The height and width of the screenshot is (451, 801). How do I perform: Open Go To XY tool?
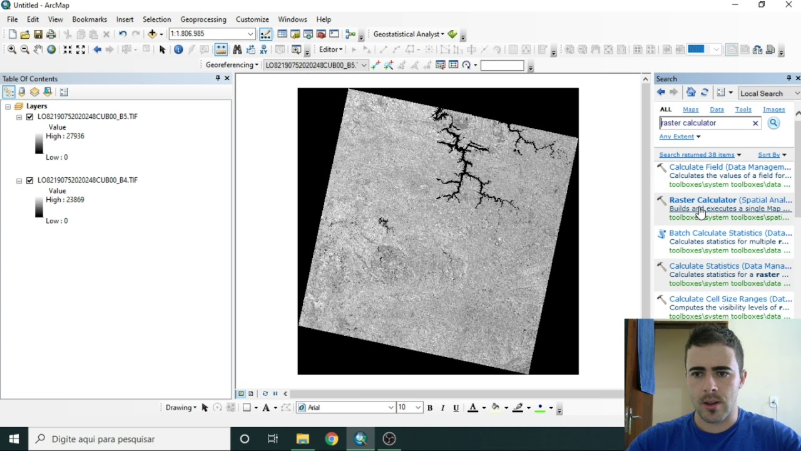263,49
